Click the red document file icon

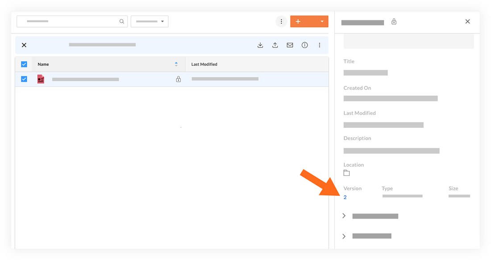click(x=41, y=79)
